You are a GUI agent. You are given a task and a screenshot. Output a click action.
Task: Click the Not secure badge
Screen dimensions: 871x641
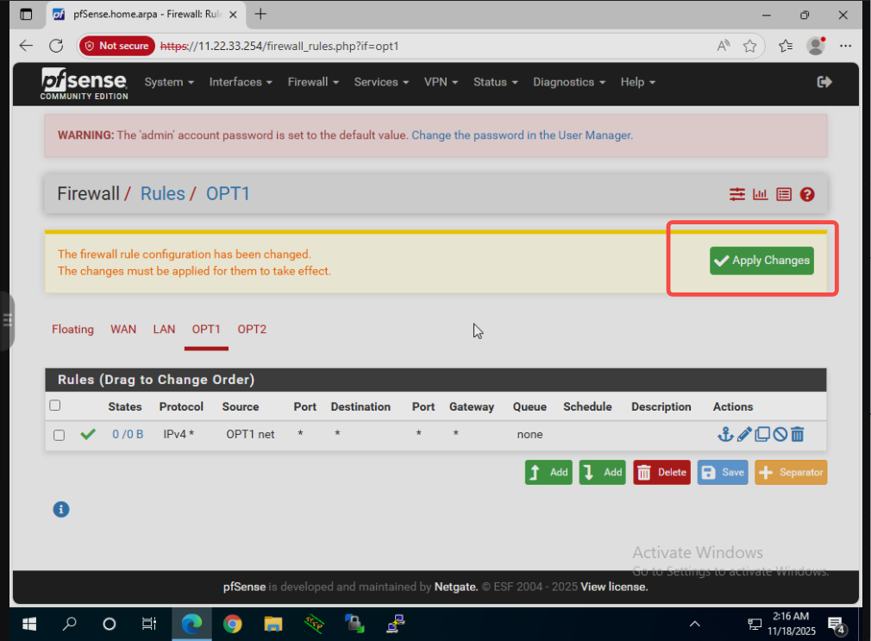(x=117, y=46)
